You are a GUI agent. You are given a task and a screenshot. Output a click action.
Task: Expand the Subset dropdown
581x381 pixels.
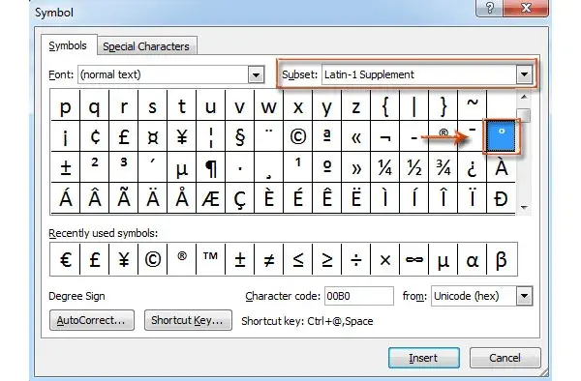[x=524, y=74]
